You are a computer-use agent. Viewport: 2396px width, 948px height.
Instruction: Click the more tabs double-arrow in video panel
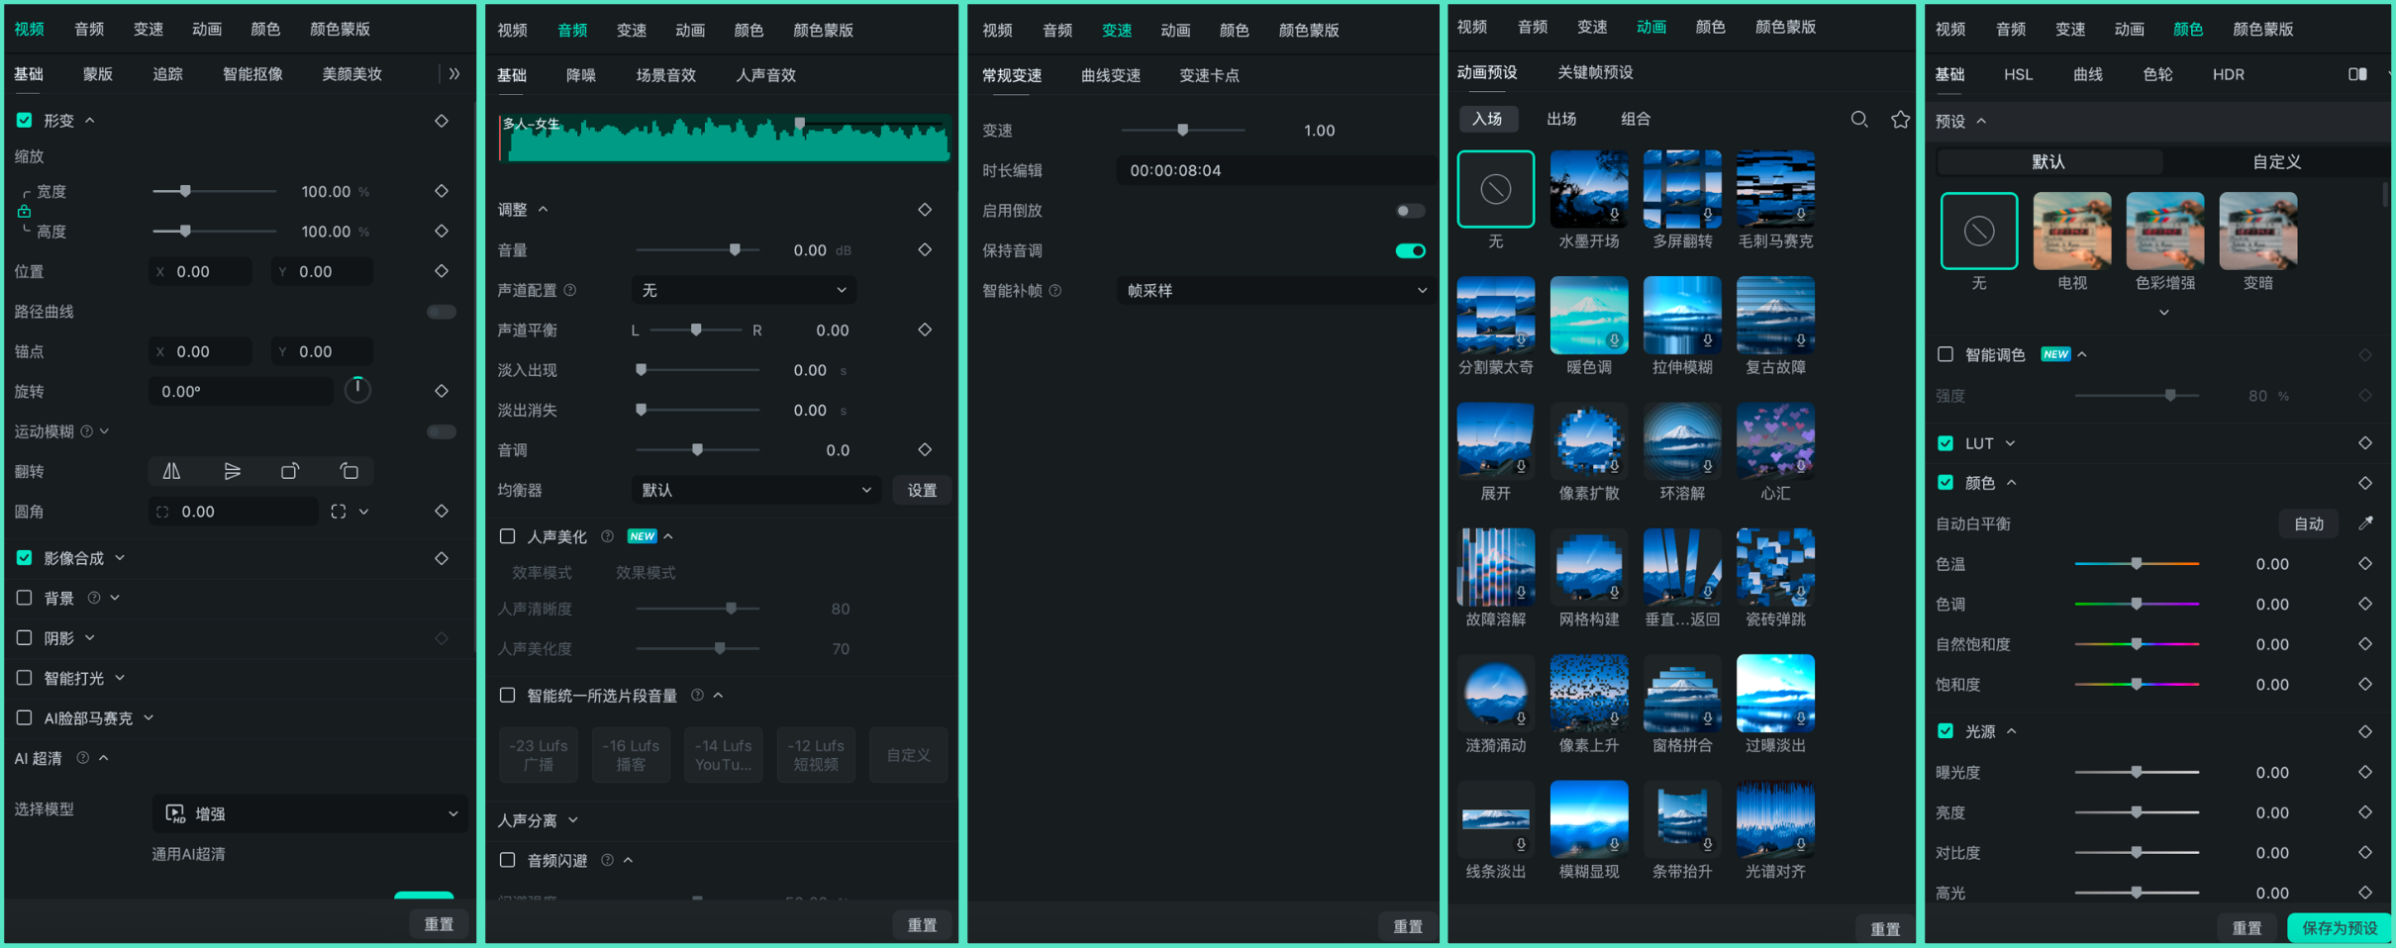[454, 74]
